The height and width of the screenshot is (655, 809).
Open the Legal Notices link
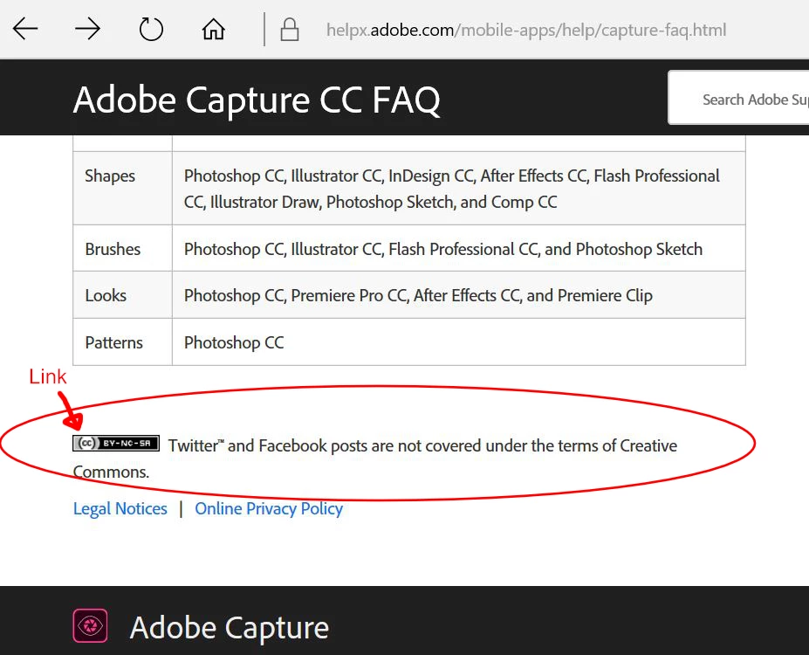click(120, 509)
